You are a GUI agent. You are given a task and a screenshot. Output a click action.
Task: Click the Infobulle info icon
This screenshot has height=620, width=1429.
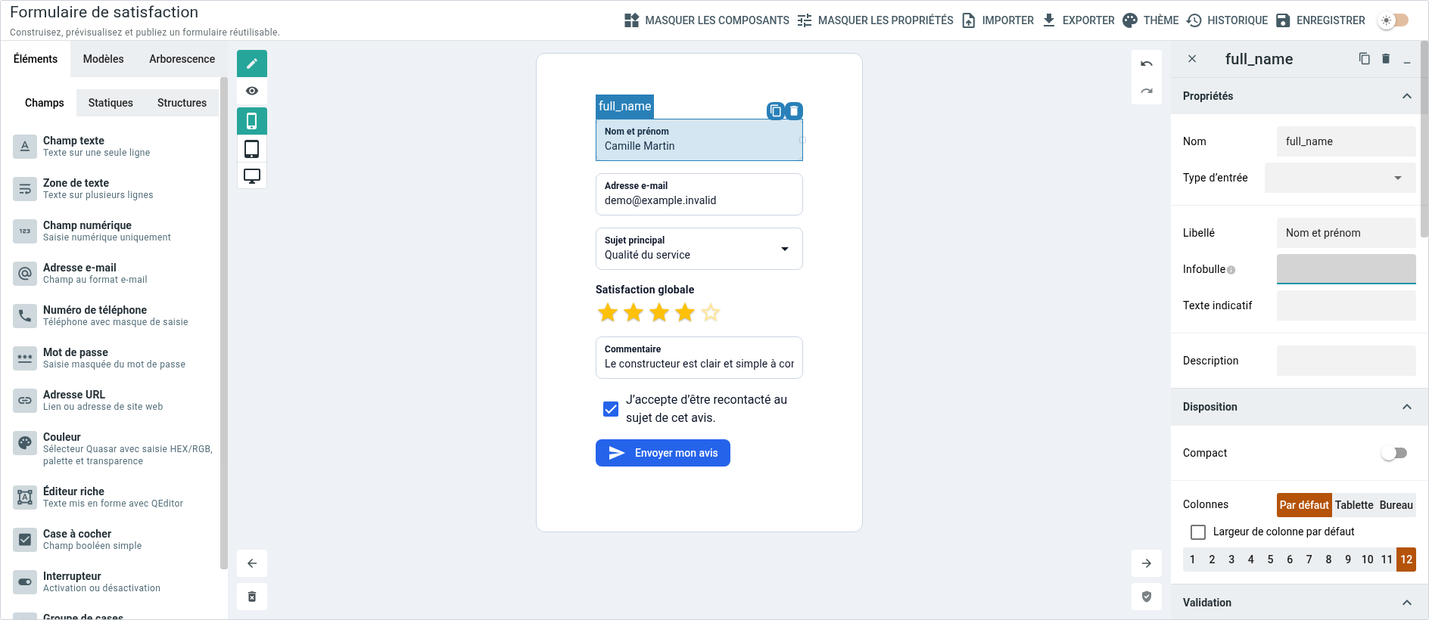coord(1231,270)
